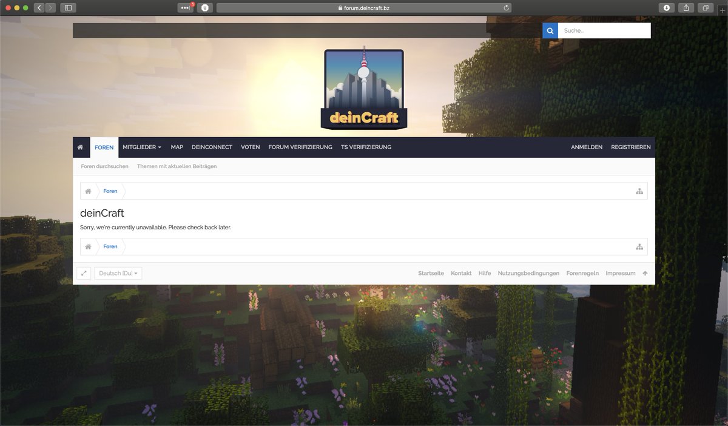Viewport: 728px width, 426px height.
Task: Click home icon in upper breadcrumb
Action: [88, 191]
